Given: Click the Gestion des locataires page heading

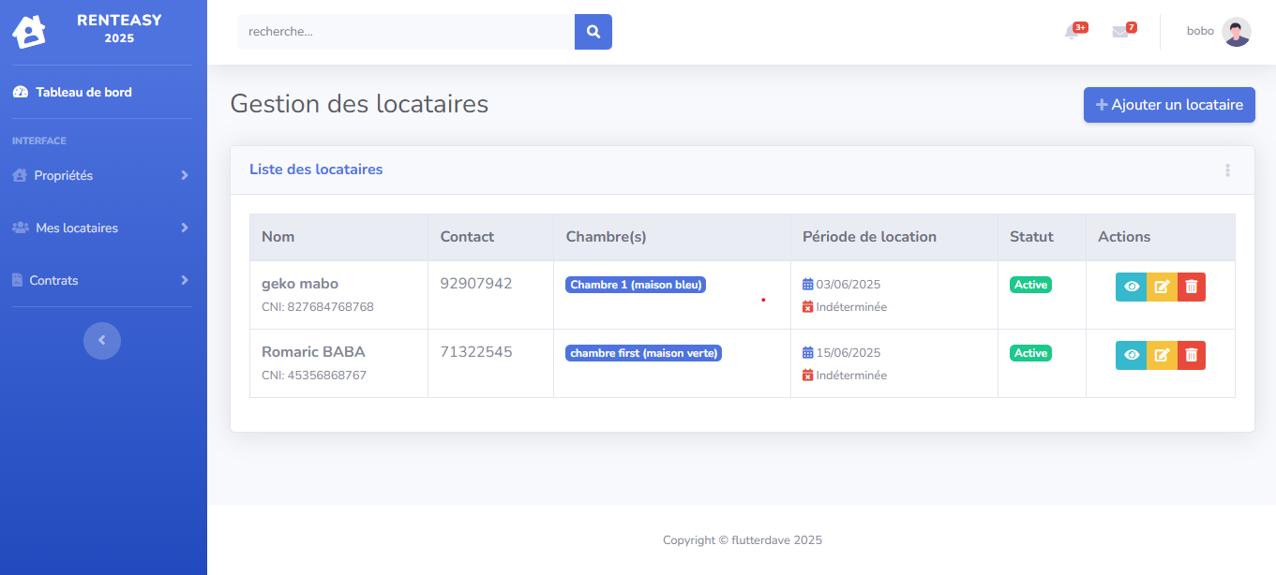Looking at the screenshot, I should [359, 104].
